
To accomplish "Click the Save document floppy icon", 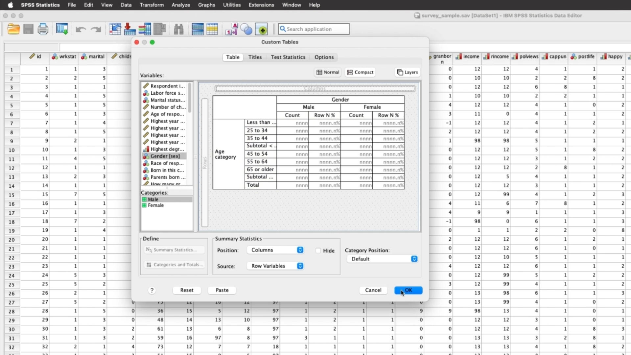I will click(28, 29).
